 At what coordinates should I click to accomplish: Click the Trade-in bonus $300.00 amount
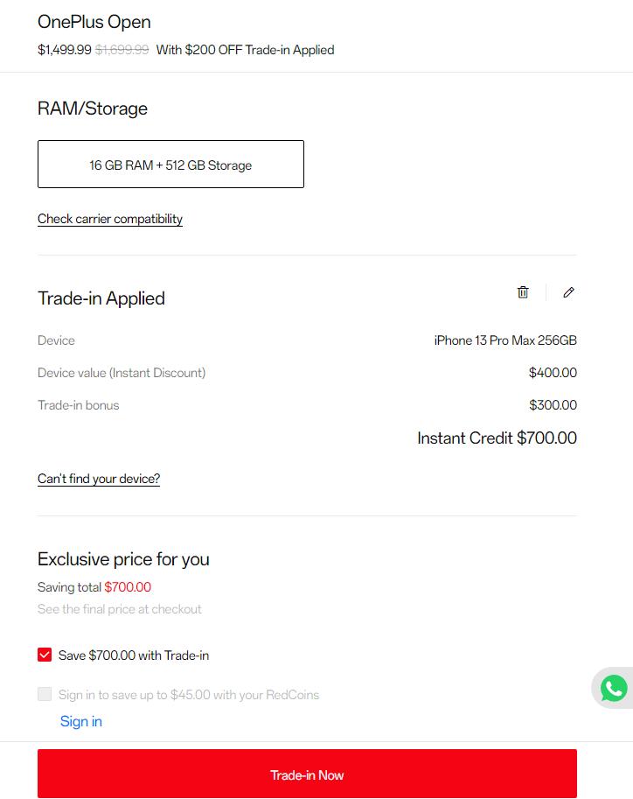(553, 405)
